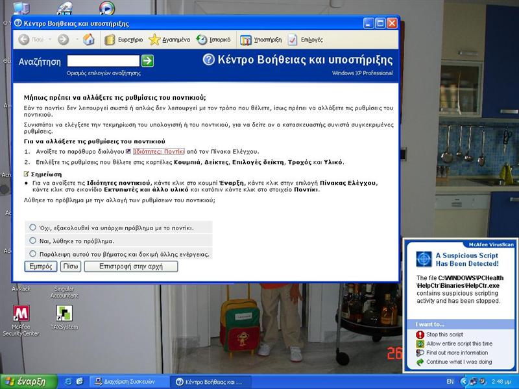Open Ορισμός επιλογών αναζήτησης link
The height and width of the screenshot is (389, 519).
[104, 73]
